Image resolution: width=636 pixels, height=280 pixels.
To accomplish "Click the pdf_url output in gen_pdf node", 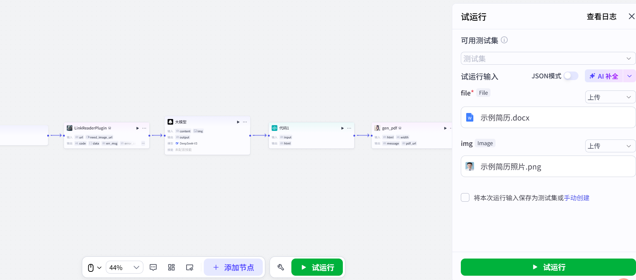I will click(409, 143).
